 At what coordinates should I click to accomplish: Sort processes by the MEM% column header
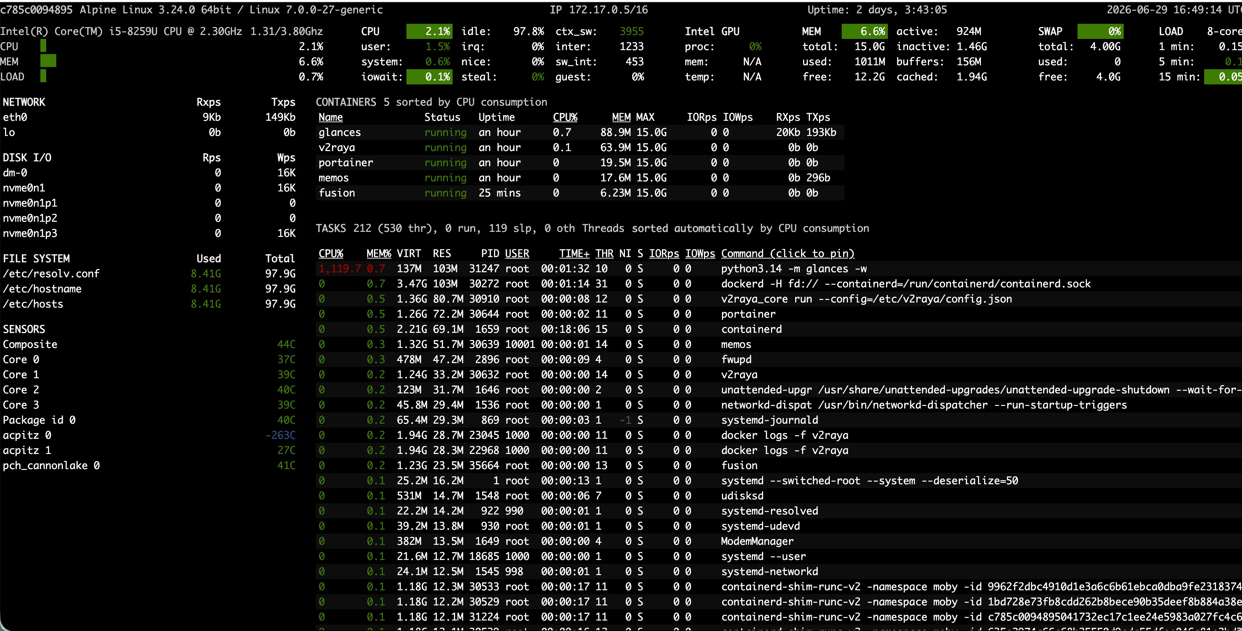coord(379,253)
